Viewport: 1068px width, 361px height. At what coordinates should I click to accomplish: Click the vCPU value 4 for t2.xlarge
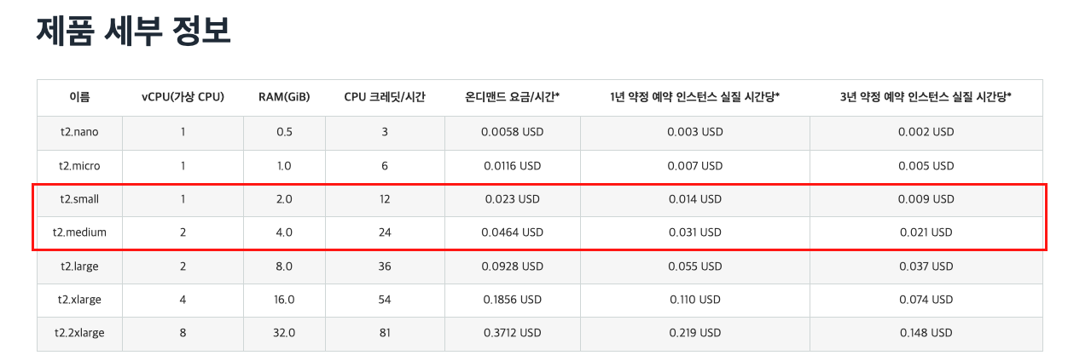[183, 300]
